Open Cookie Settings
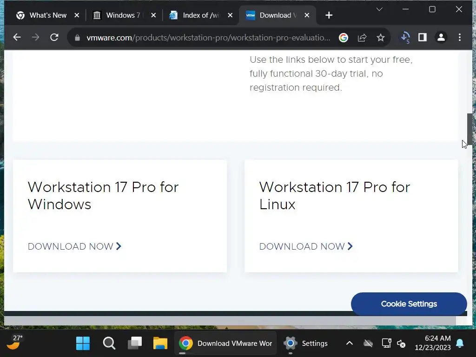The height and width of the screenshot is (357, 476). click(409, 304)
